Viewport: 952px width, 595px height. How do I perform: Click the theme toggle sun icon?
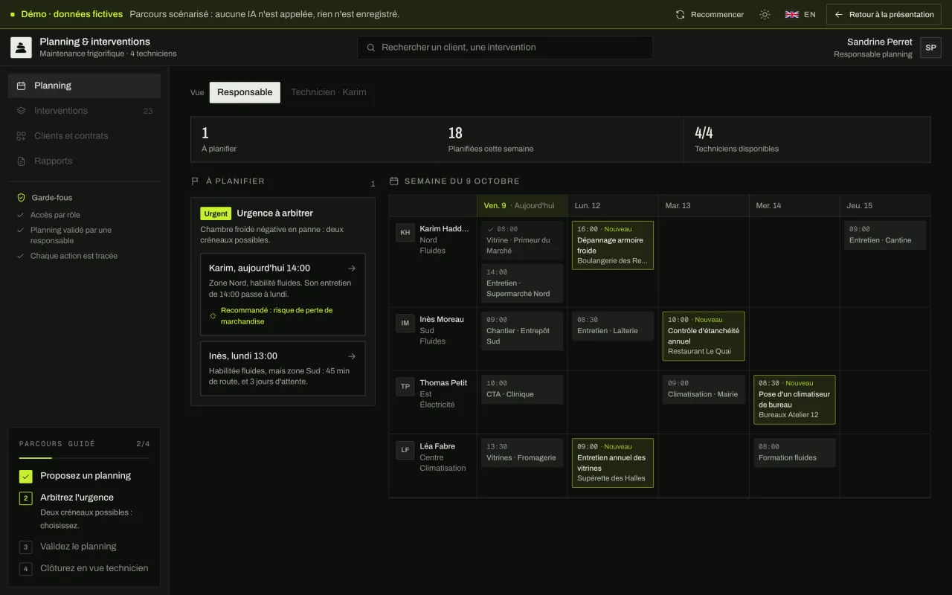click(765, 14)
